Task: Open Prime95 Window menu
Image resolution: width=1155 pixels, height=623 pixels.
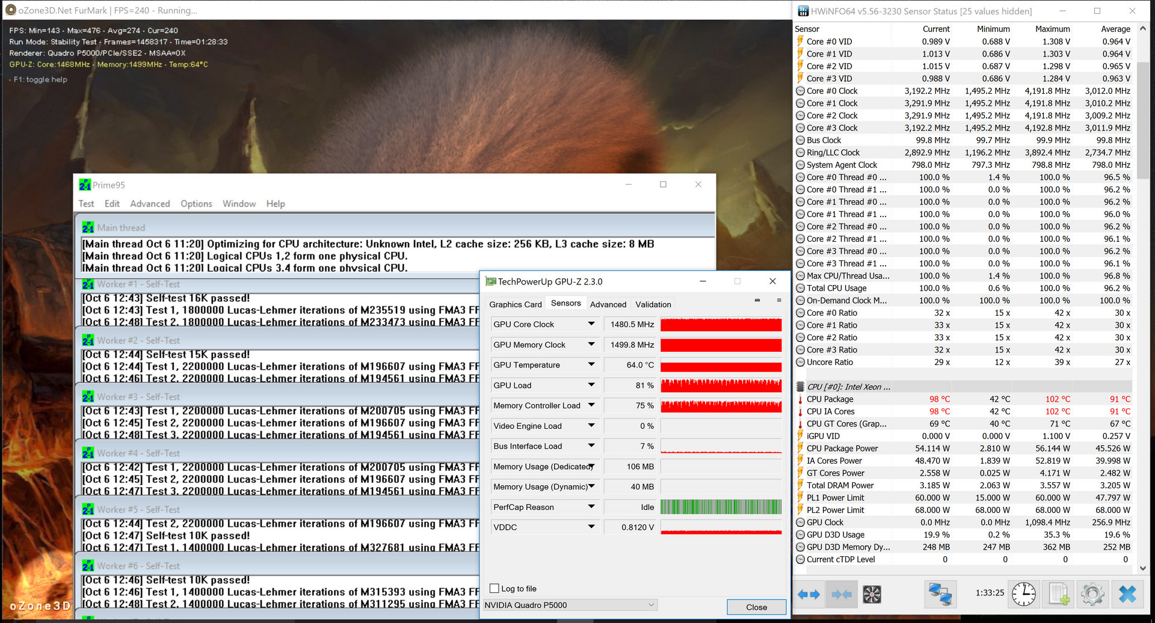Action: [x=239, y=204]
